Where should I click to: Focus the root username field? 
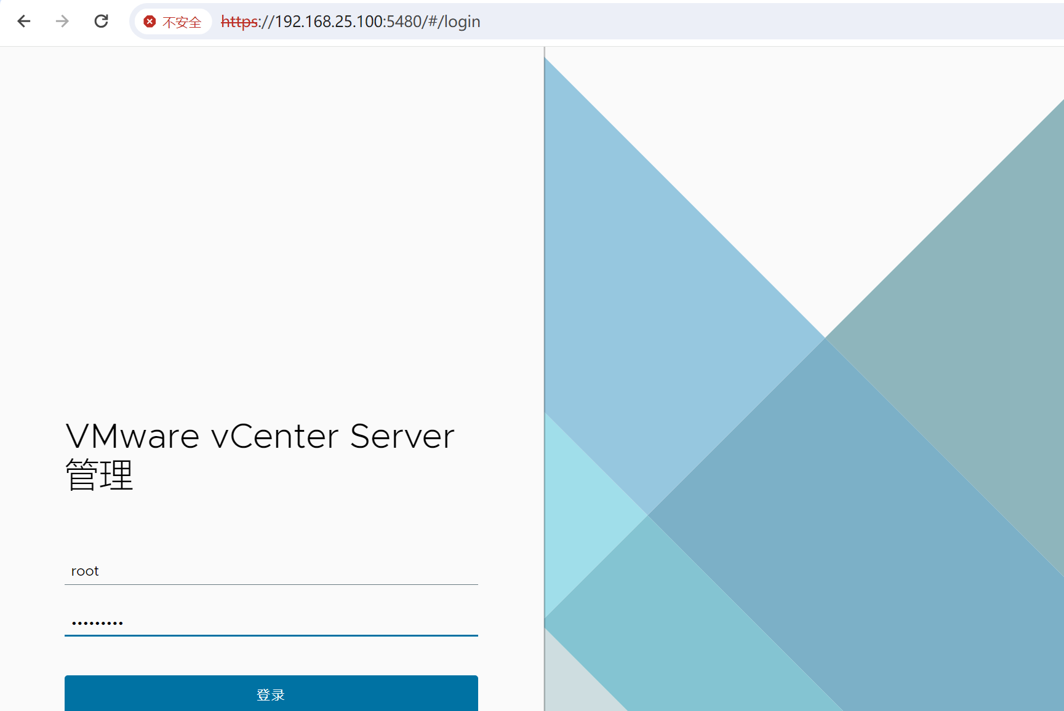click(271, 571)
